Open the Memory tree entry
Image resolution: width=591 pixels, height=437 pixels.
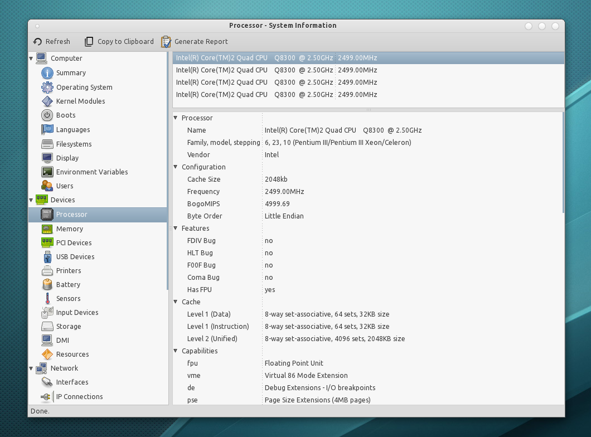coord(69,229)
